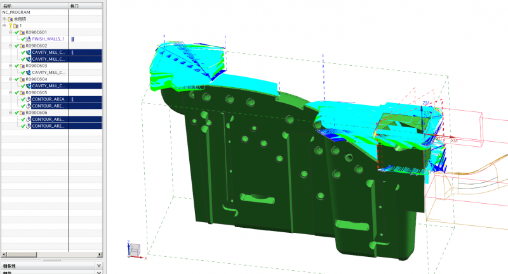
Task: Collapse the R090C602 program group
Action: [x=11, y=46]
